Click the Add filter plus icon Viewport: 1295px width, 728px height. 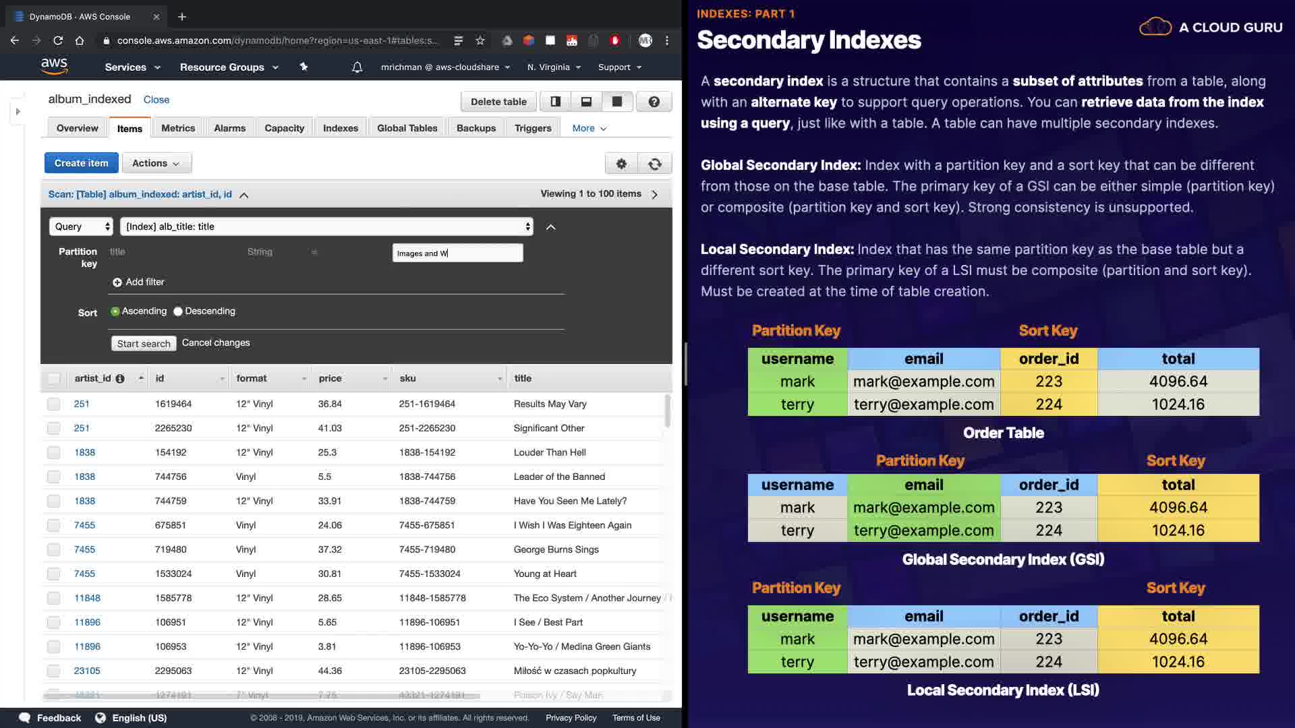[x=117, y=282]
